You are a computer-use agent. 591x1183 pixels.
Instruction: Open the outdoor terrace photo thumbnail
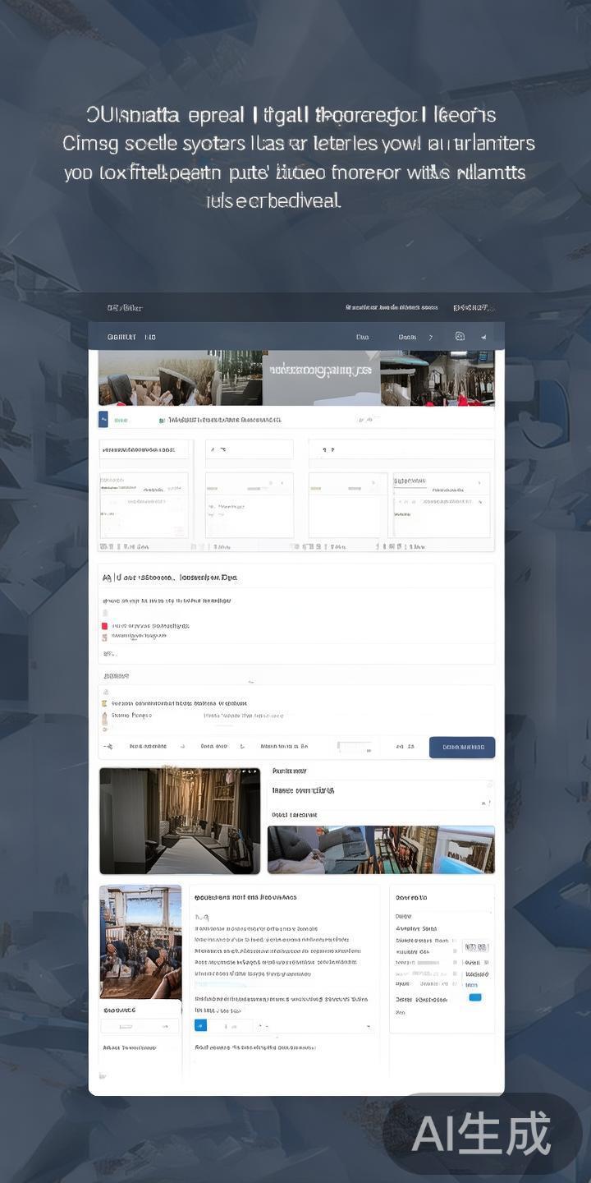[140, 941]
